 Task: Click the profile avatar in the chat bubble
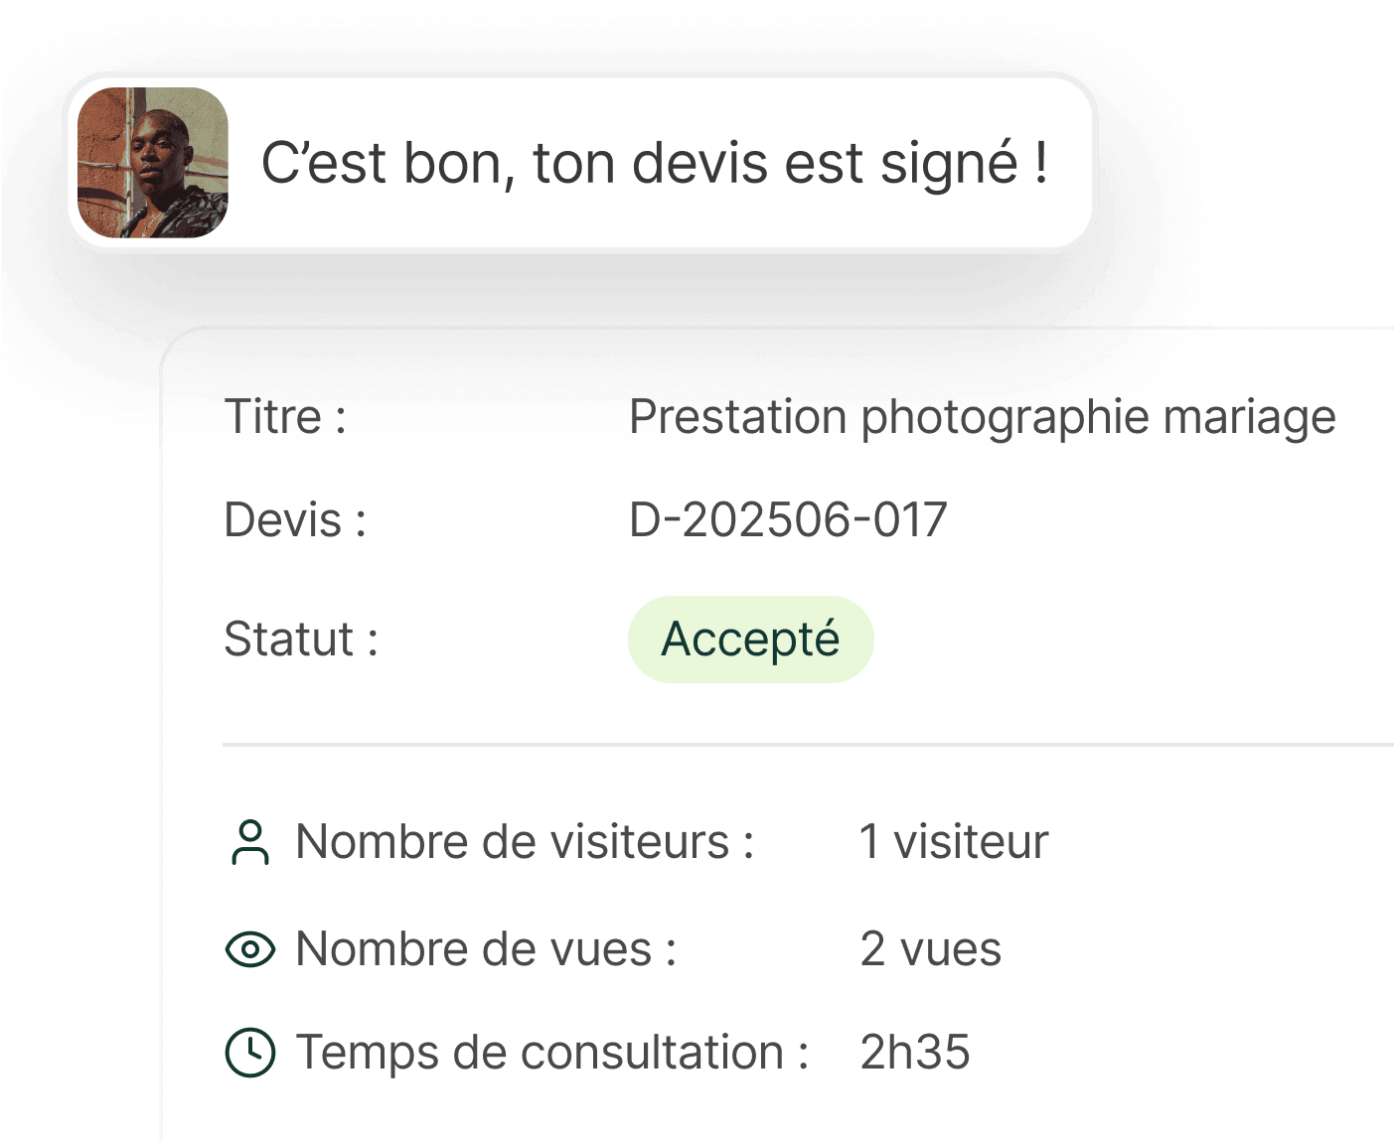(154, 161)
